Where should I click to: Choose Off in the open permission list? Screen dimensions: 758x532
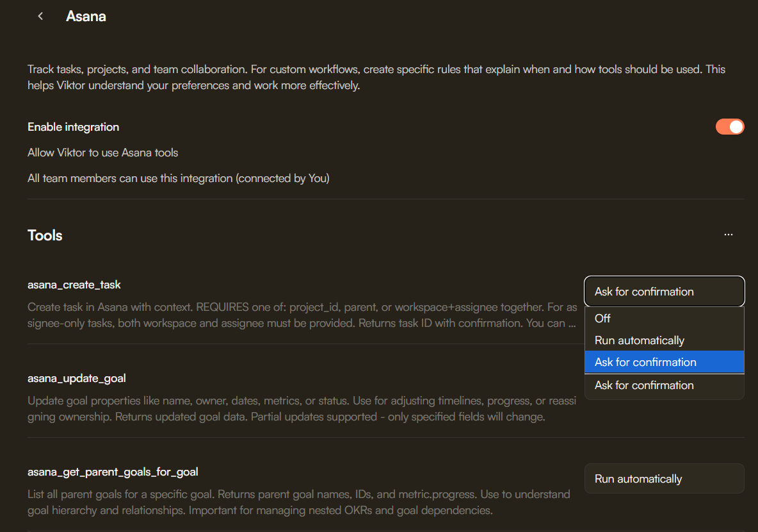[x=665, y=319]
